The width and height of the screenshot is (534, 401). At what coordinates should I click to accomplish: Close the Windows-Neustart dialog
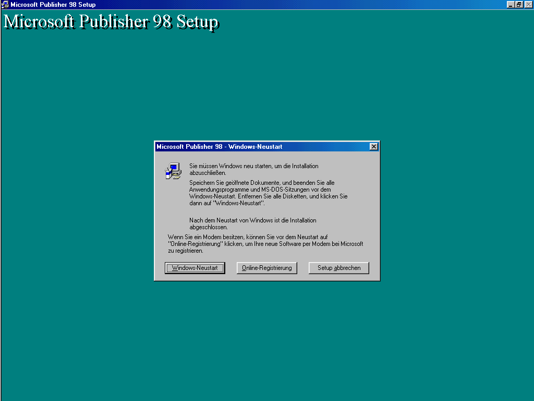pyautogui.click(x=373, y=147)
